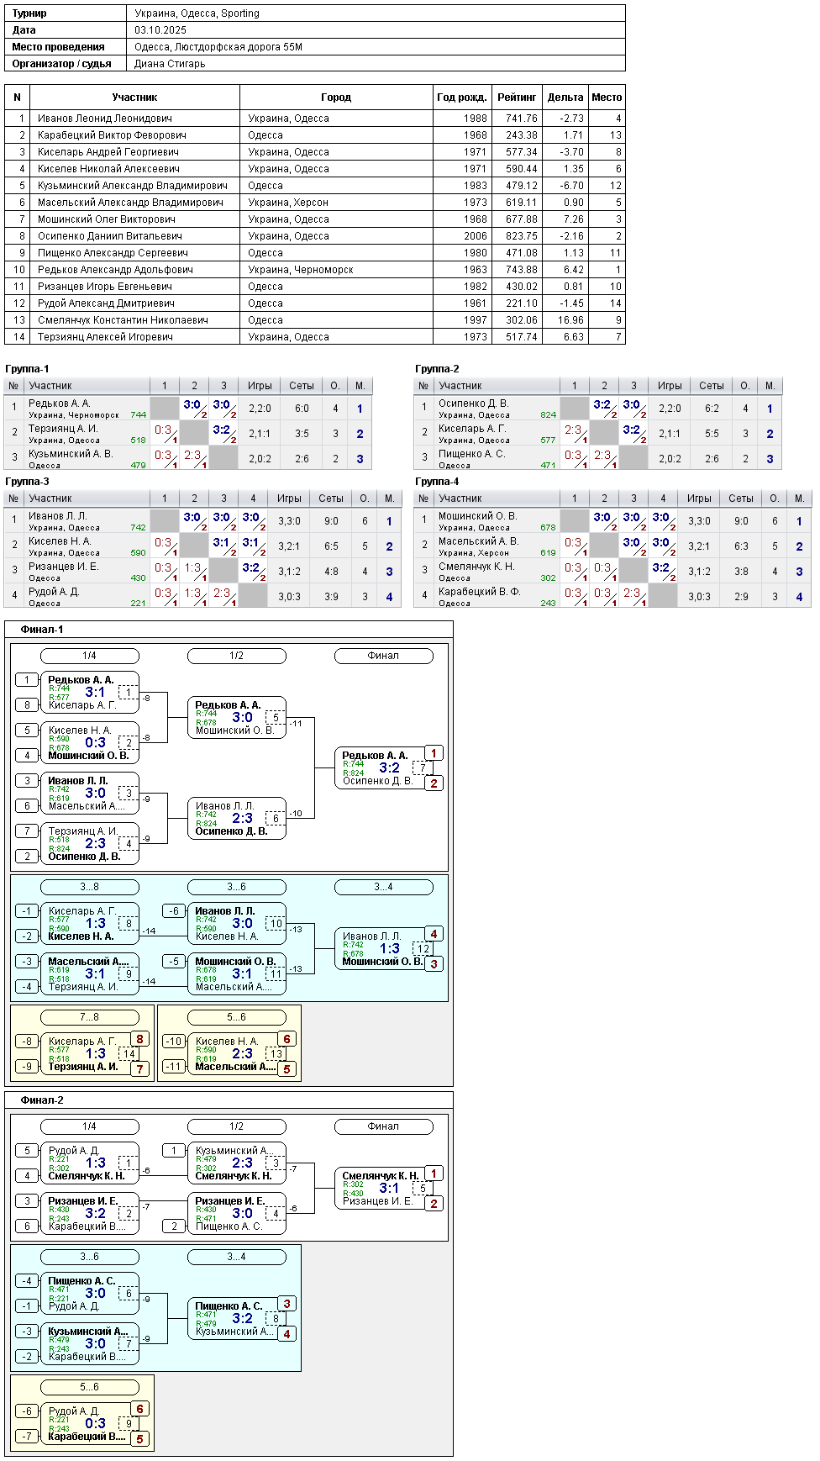This screenshot has width=820, height=1461.
Task: Click the '3...8' stage label
Action: [x=90, y=887]
